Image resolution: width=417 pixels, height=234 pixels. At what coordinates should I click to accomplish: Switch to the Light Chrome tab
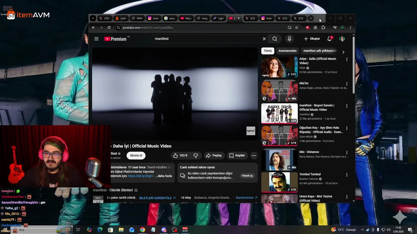pos(218,18)
